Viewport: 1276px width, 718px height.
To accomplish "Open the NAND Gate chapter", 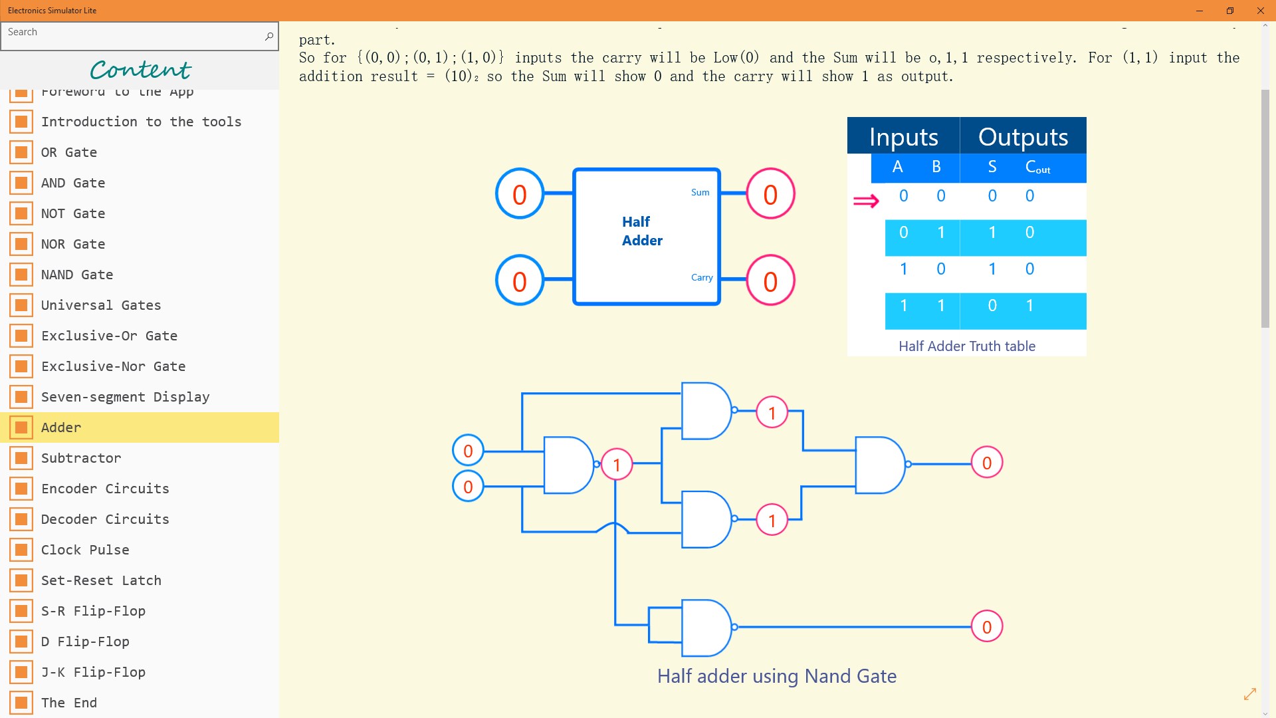I will pos(77,275).
